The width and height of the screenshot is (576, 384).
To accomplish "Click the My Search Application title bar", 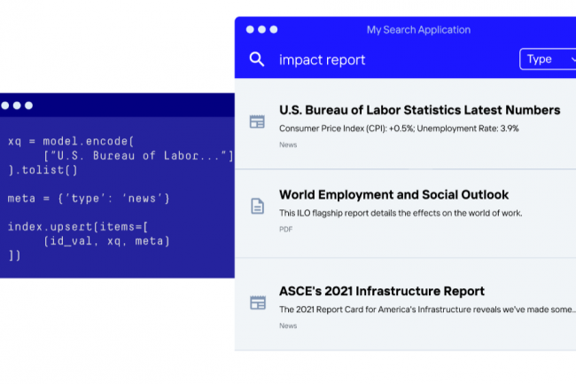I will point(418,30).
